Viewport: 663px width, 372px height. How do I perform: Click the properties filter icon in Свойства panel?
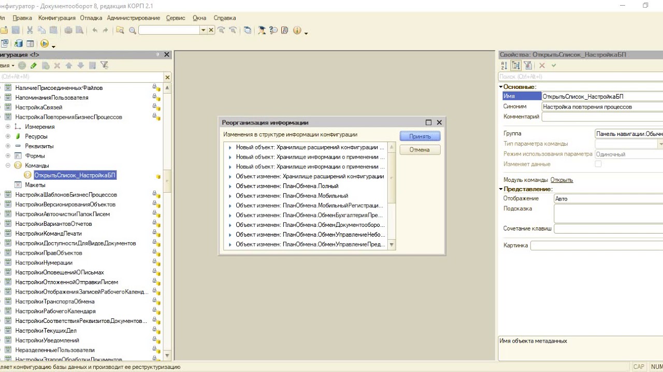pyautogui.click(x=528, y=66)
